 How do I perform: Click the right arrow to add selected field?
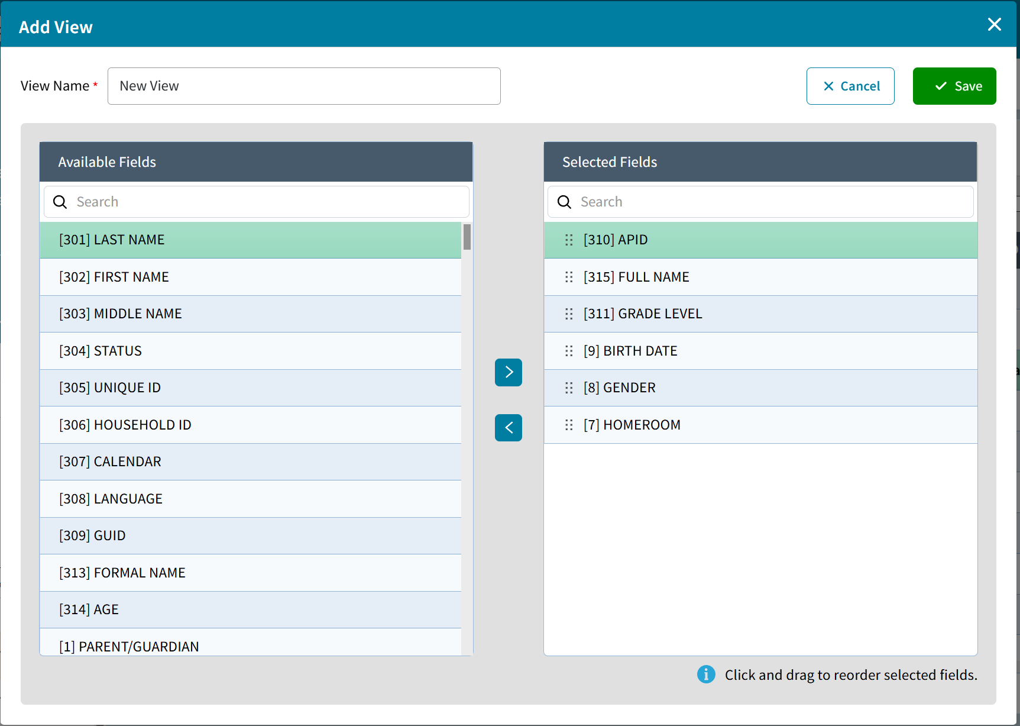(508, 372)
